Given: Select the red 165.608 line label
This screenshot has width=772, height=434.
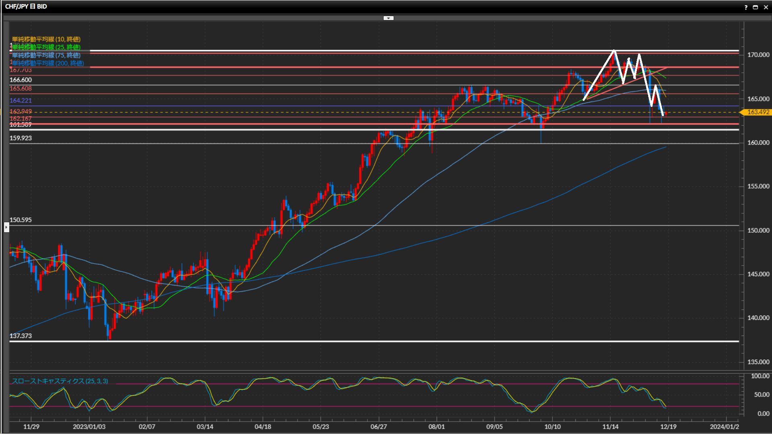Looking at the screenshot, I should [21, 88].
